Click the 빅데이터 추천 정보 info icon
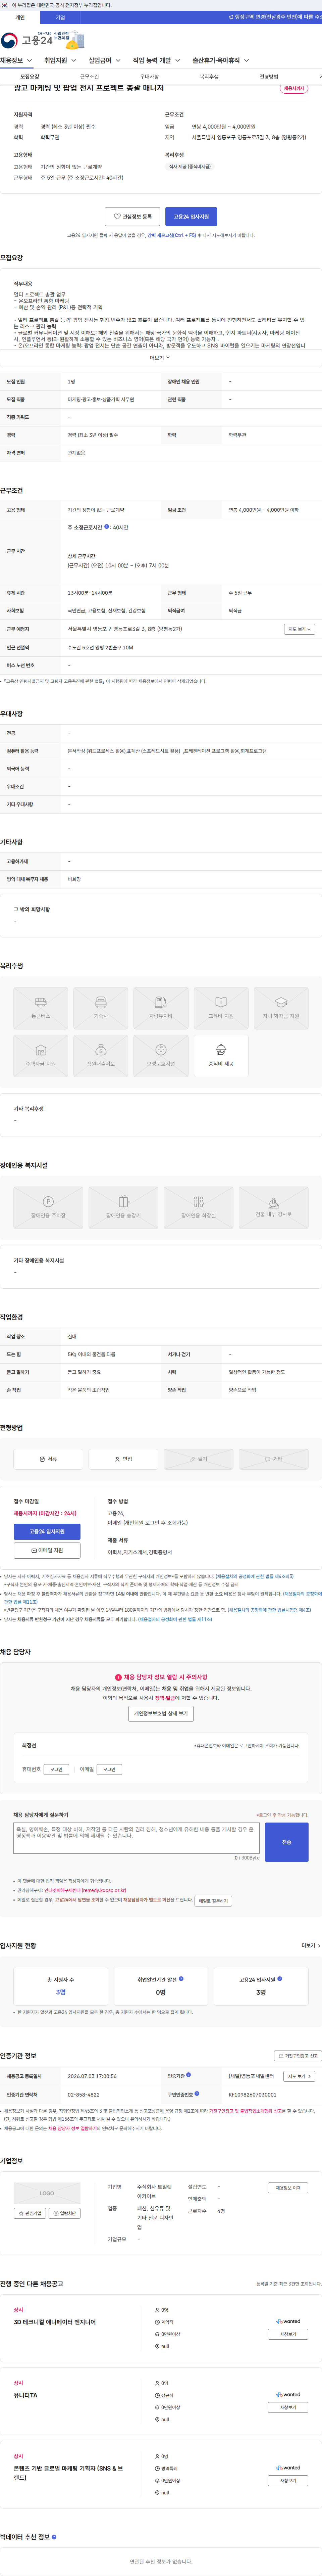322x2576 pixels. 54,2537
